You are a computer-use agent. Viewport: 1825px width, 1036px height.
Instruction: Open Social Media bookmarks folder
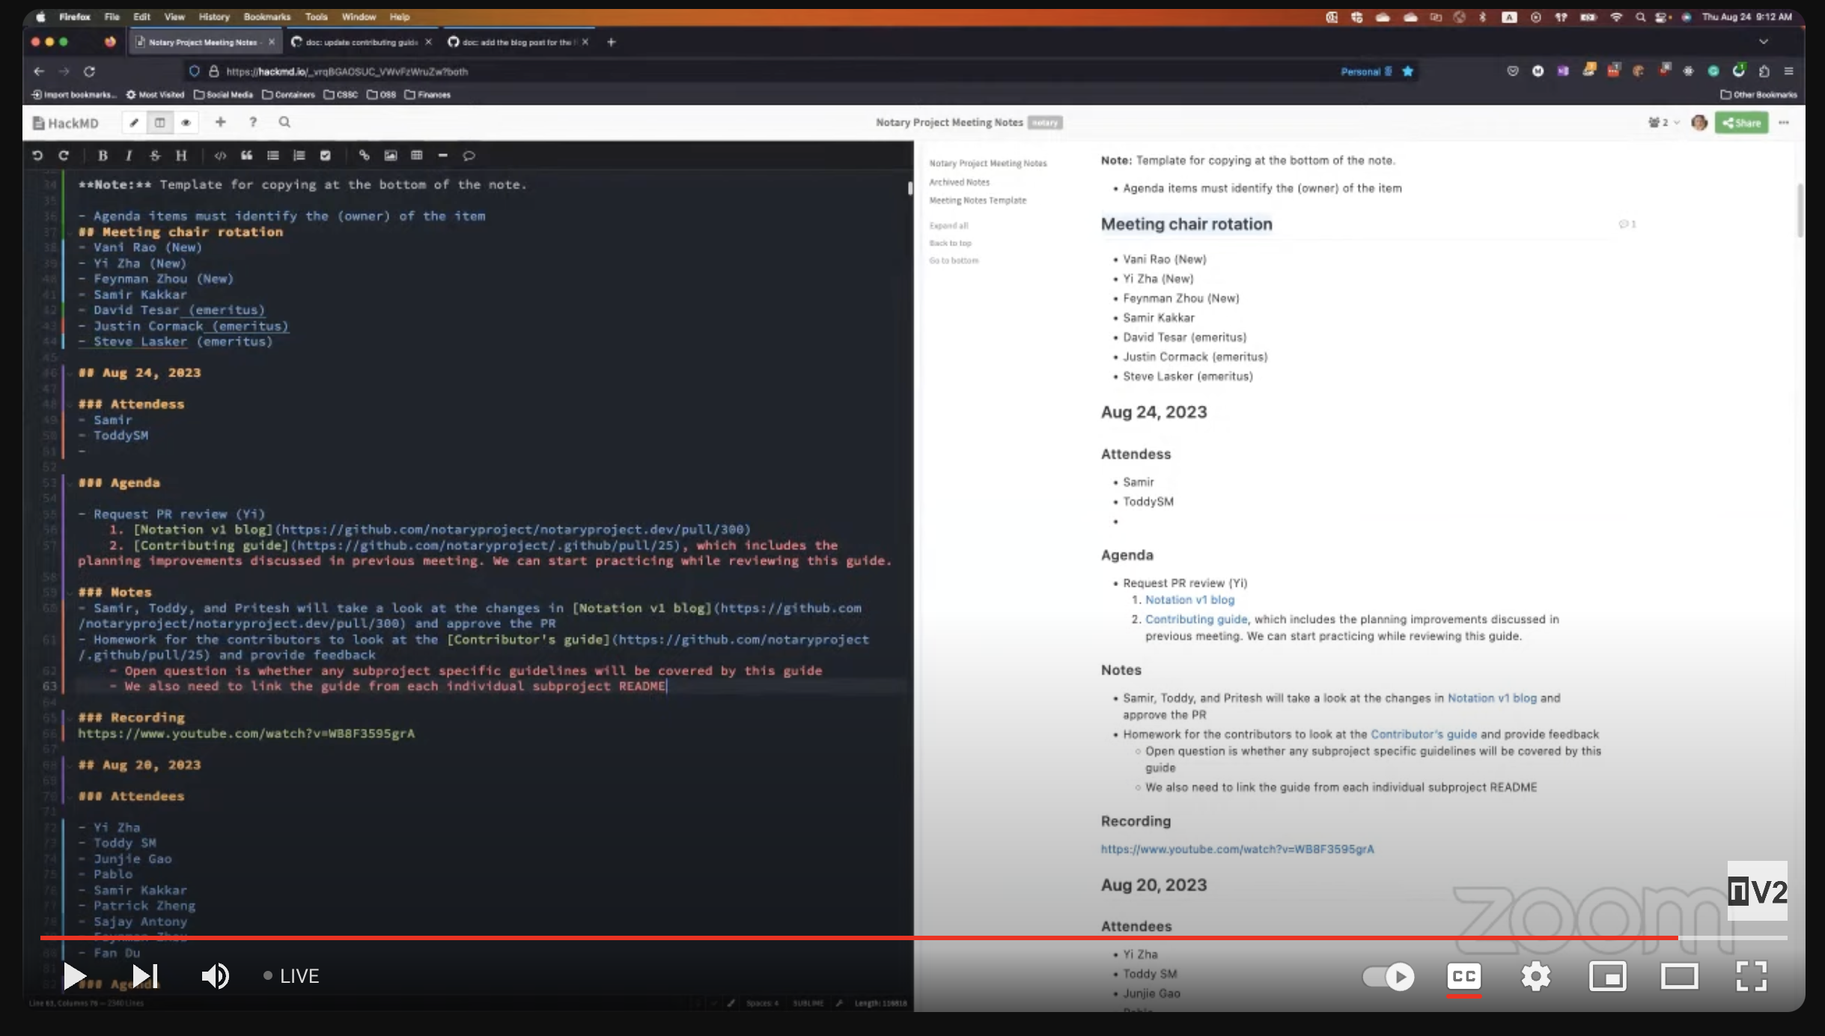223,94
